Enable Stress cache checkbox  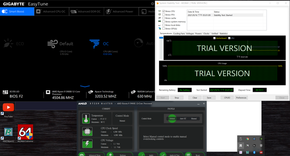(x=164, y=18)
